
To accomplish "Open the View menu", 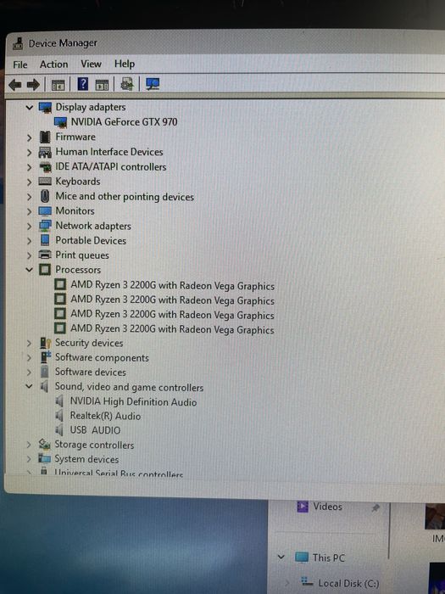I will pyautogui.click(x=91, y=64).
